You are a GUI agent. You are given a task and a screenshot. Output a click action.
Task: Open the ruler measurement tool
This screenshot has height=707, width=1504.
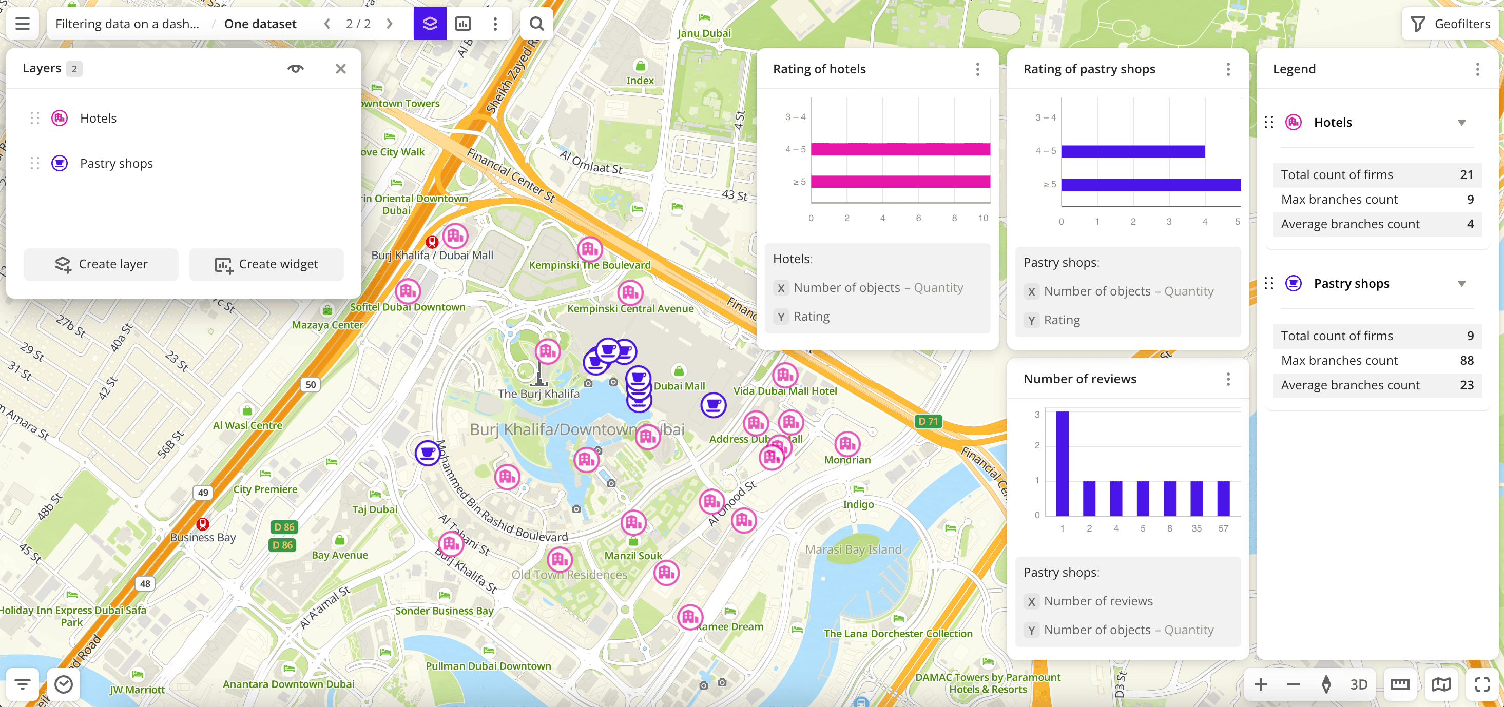click(x=1400, y=684)
